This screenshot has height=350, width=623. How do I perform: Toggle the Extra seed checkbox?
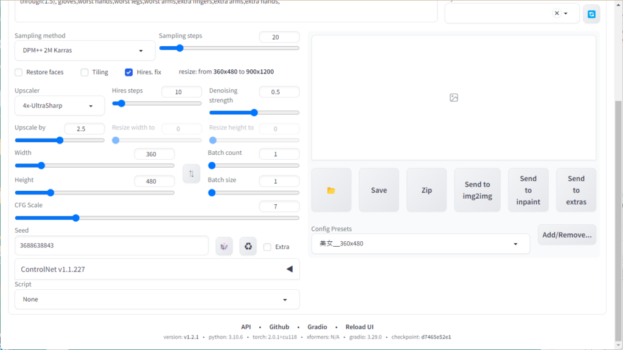(x=267, y=247)
